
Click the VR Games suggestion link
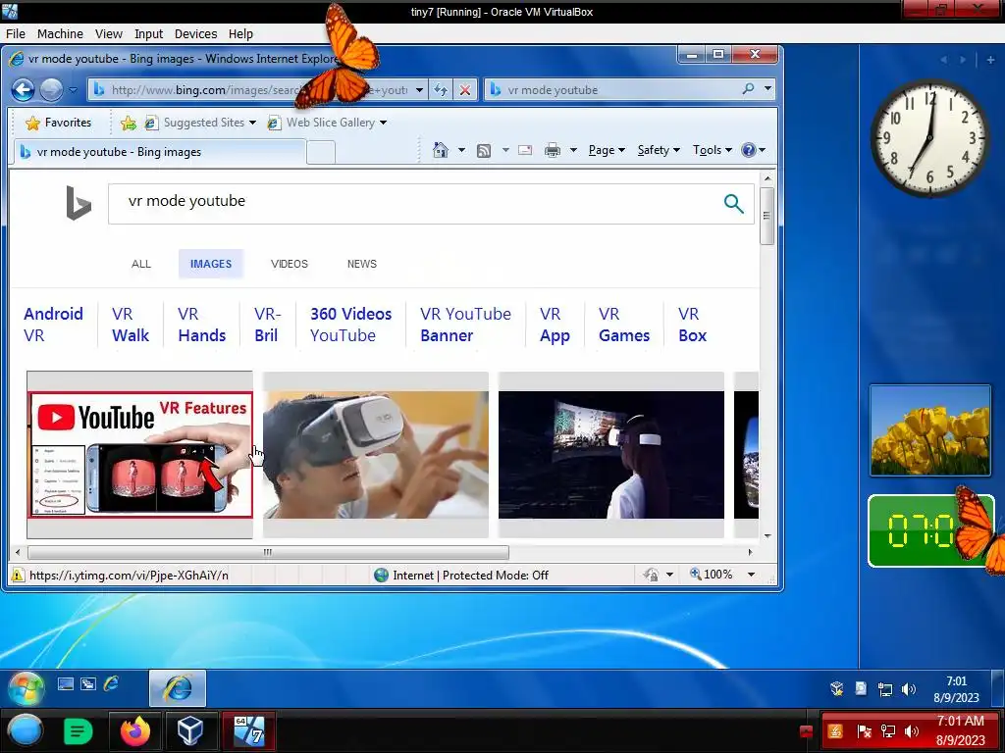[623, 324]
